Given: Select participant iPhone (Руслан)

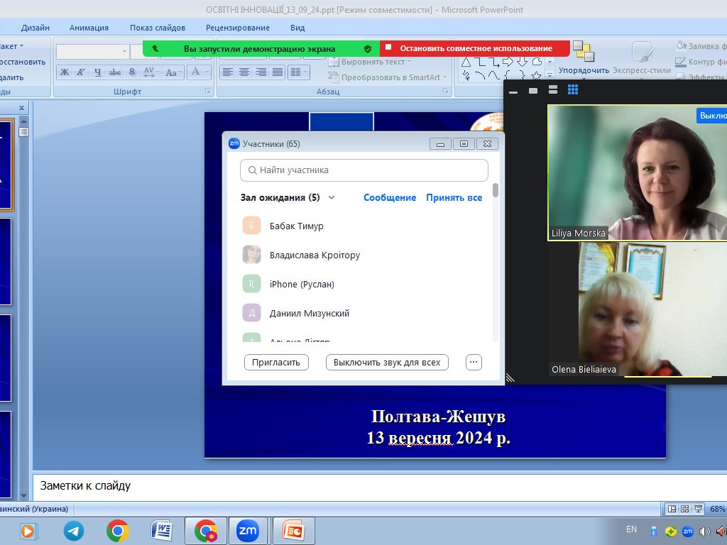Looking at the screenshot, I should point(364,284).
